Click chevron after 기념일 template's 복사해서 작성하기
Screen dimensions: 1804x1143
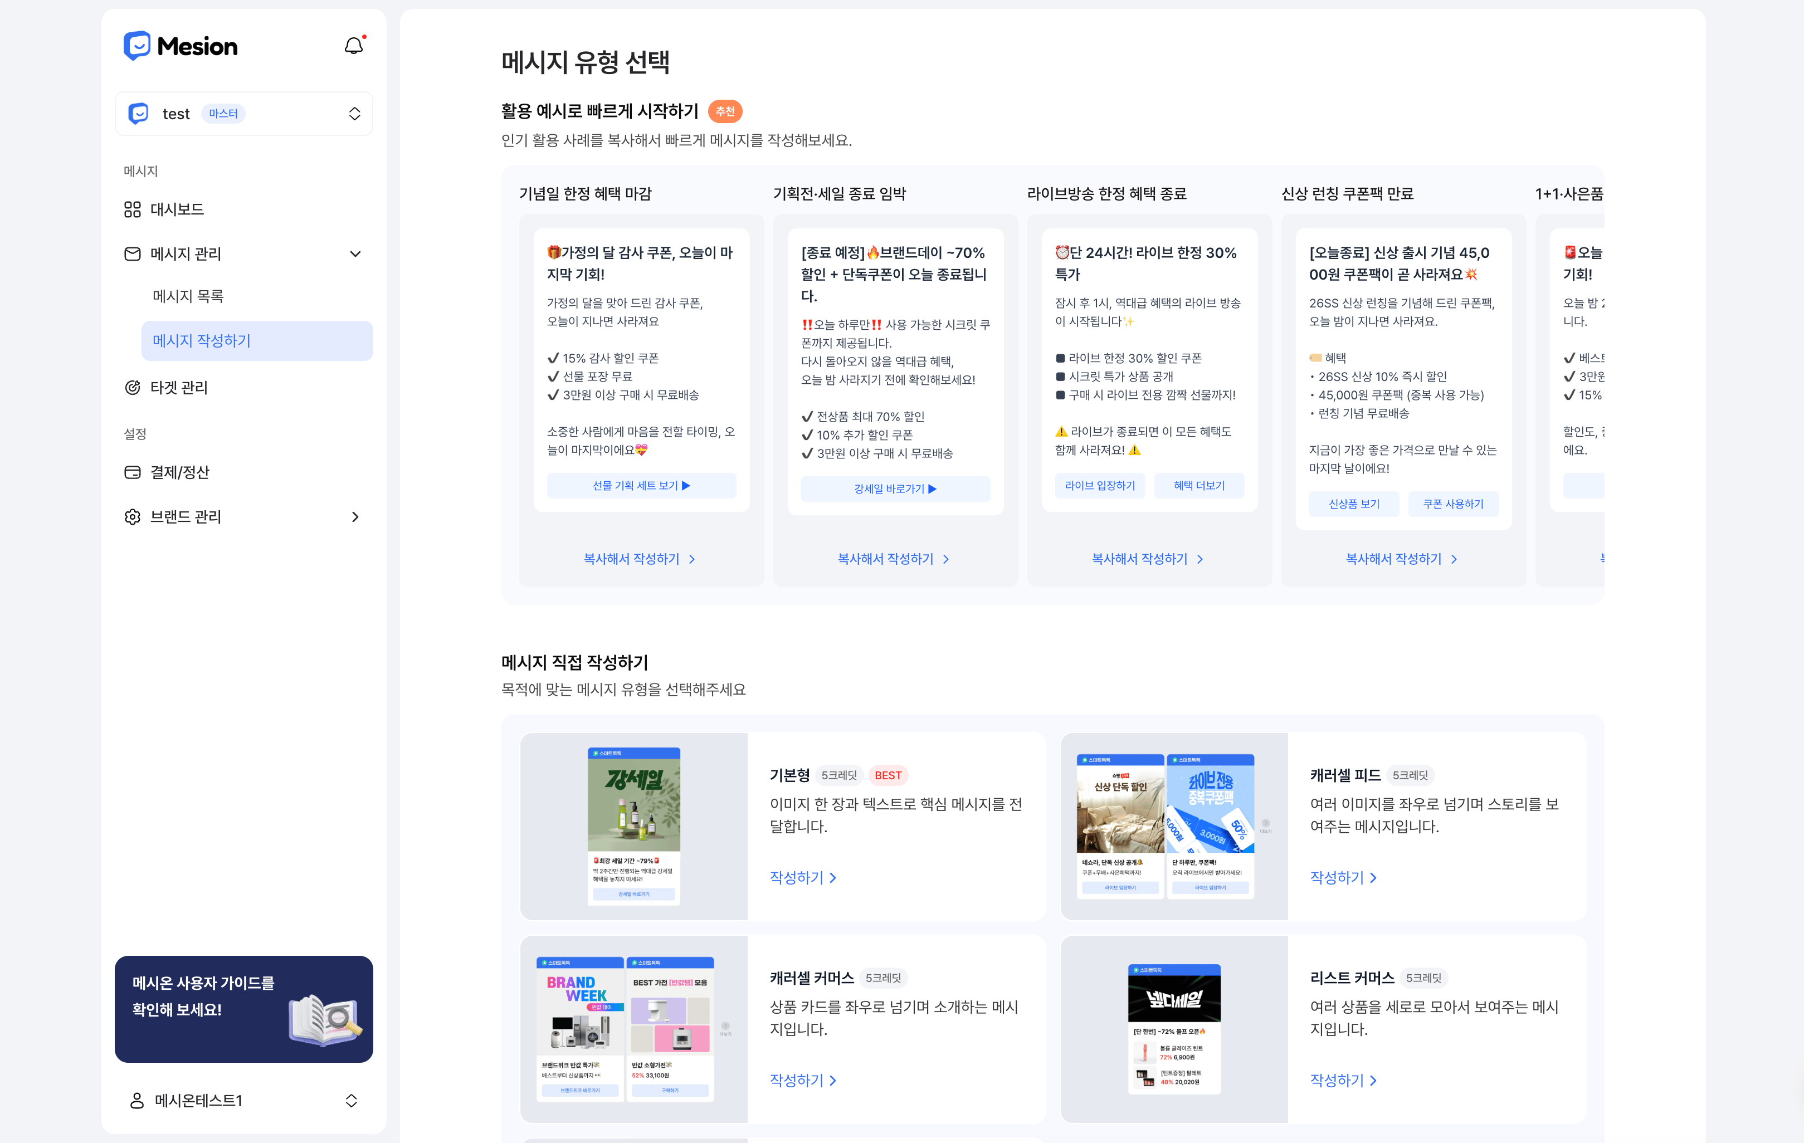(692, 559)
